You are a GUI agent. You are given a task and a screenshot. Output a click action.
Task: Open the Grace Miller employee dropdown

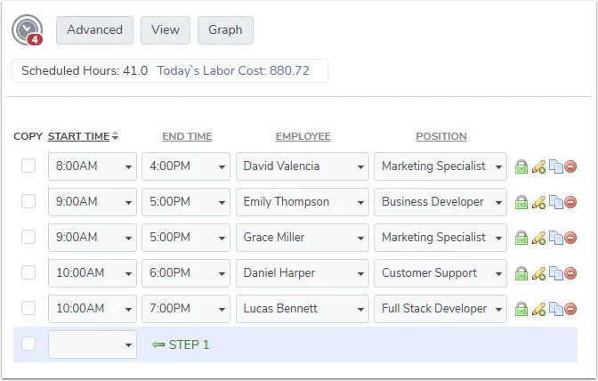(x=303, y=237)
